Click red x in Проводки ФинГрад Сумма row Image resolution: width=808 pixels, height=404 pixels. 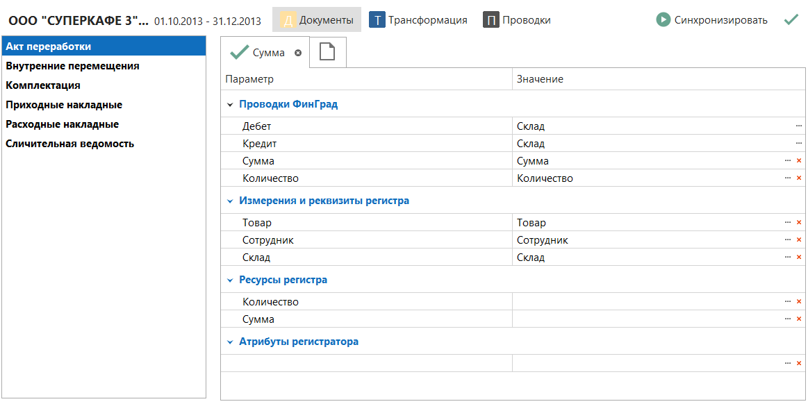click(799, 161)
